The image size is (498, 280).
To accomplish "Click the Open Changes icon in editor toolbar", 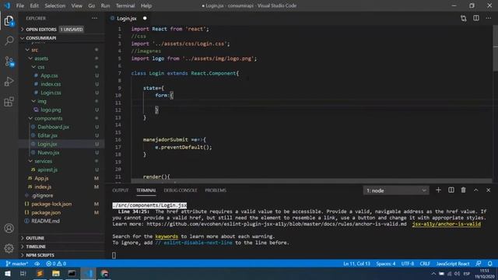I will pyautogui.click(x=464, y=19).
